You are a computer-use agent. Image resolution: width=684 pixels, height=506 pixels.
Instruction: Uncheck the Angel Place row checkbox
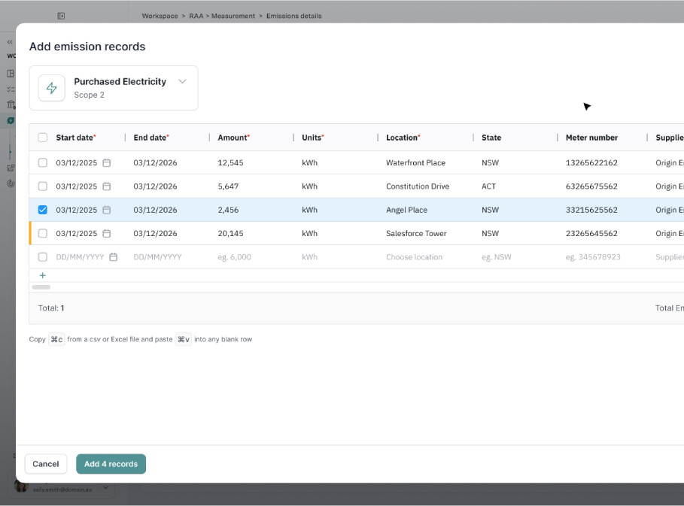tap(43, 210)
